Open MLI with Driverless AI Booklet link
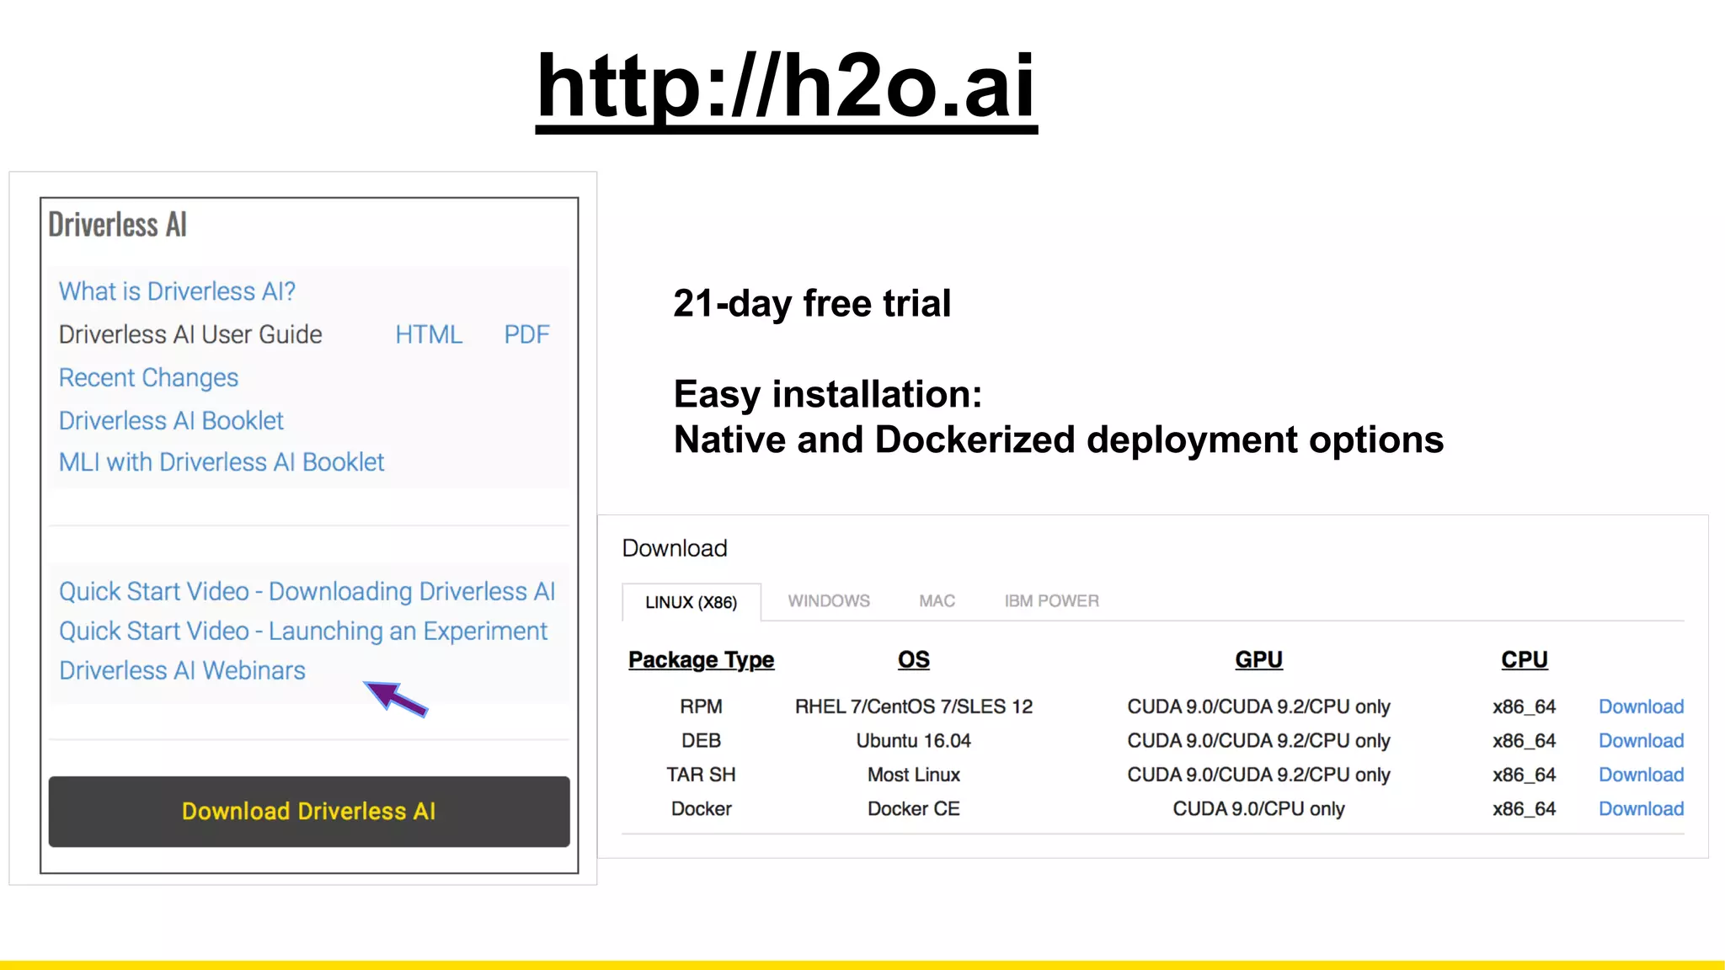 click(222, 461)
